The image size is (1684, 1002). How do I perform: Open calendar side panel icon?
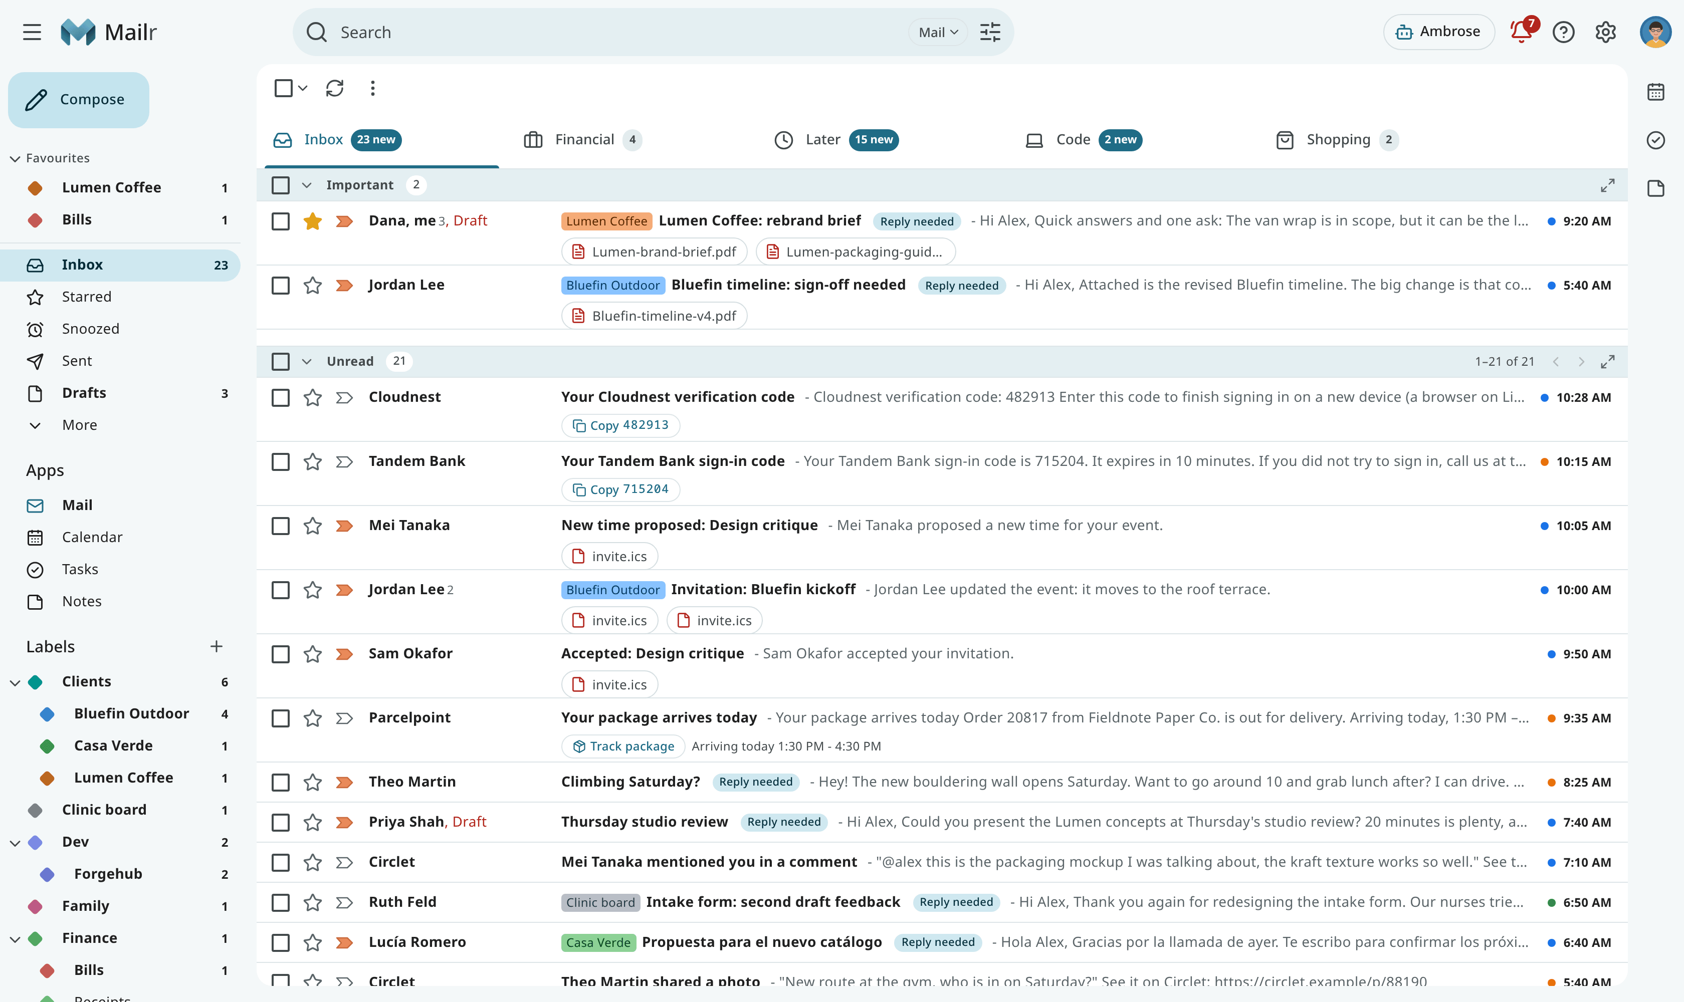pyautogui.click(x=1655, y=92)
